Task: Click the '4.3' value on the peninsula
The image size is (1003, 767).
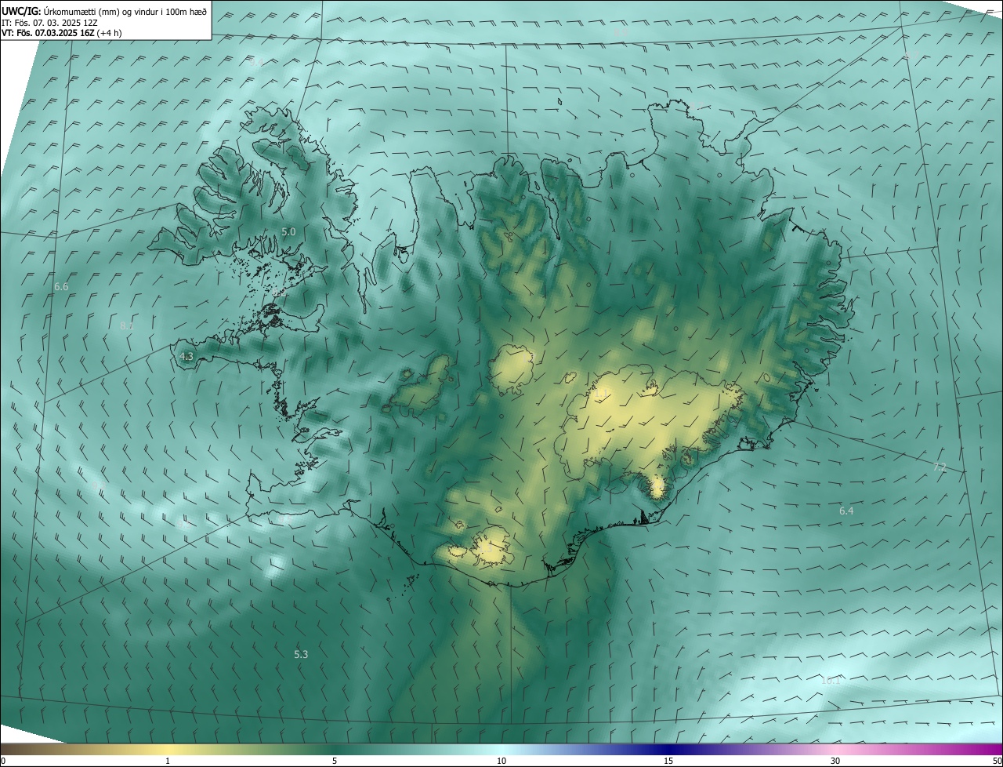Action: (186, 356)
